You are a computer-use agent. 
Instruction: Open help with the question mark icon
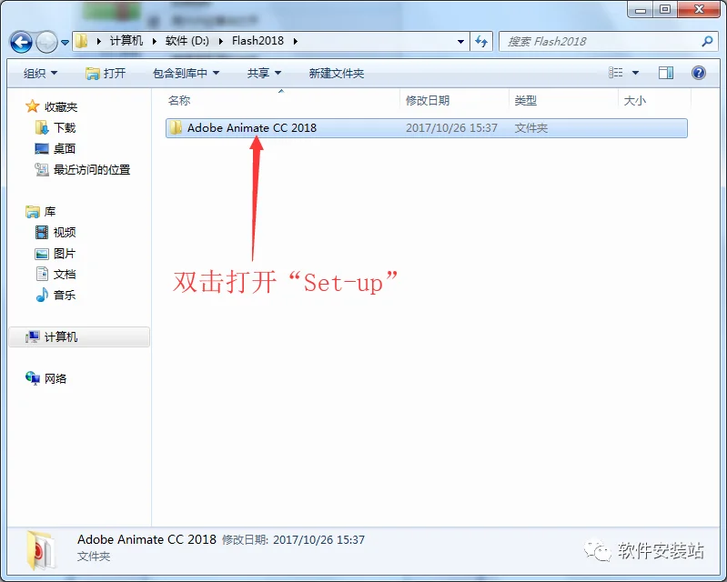(698, 72)
